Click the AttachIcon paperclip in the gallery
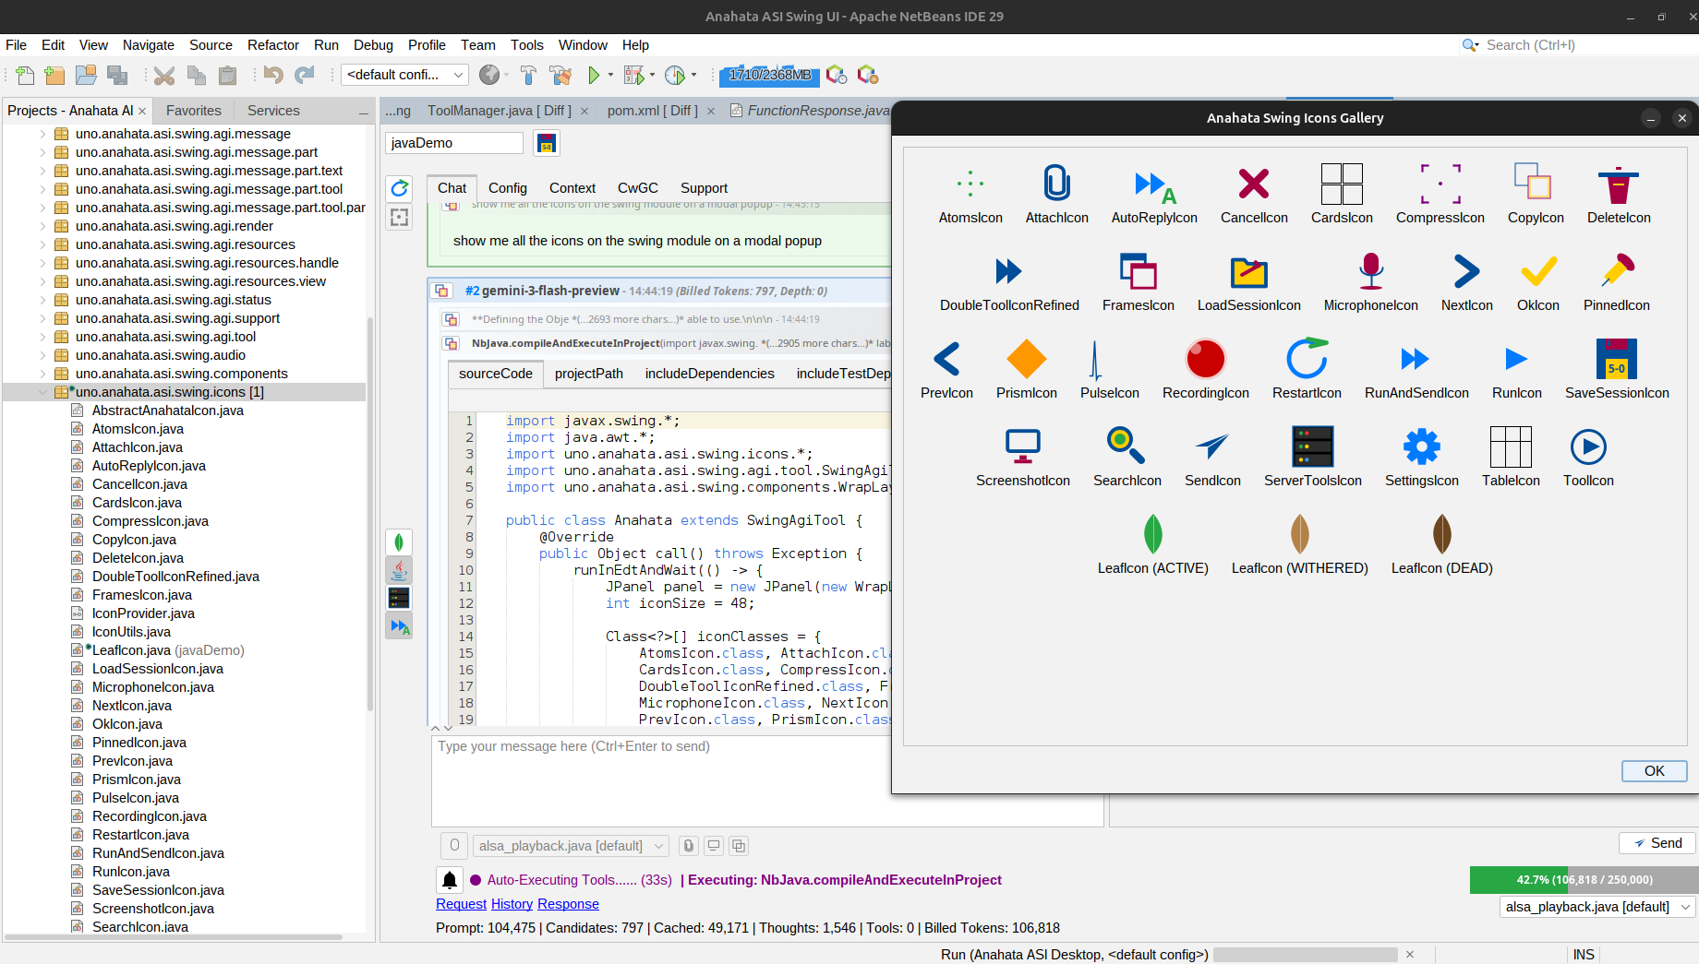Viewport: 1699px width, 964px height. tap(1055, 184)
